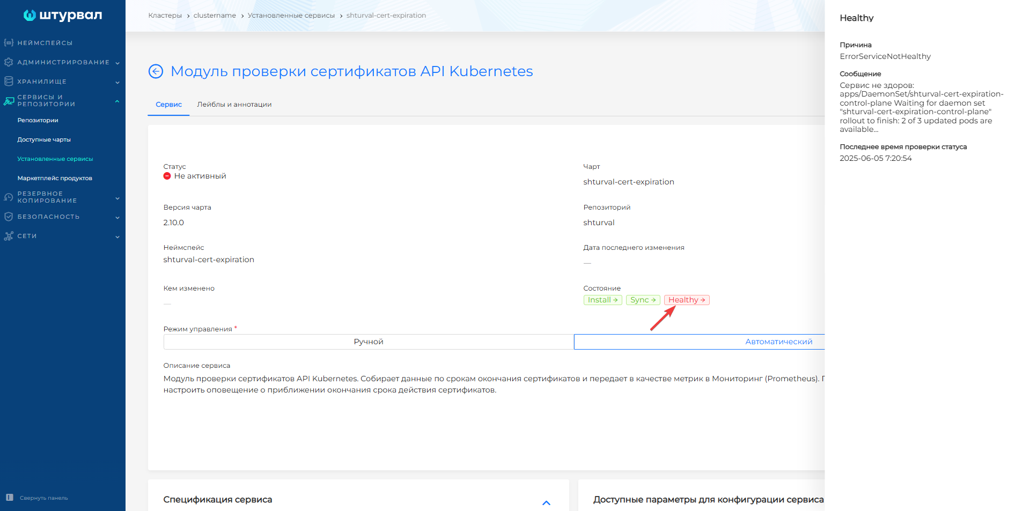
Task: Collapse the sidebar with Свернуть панель
Action: [x=43, y=498]
